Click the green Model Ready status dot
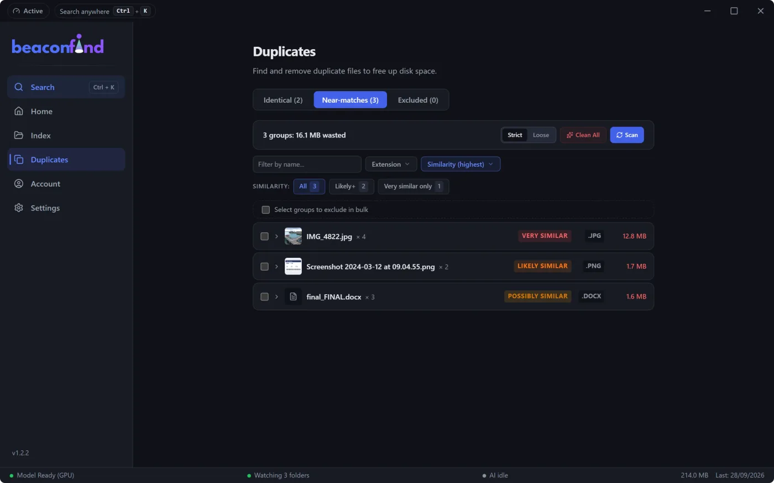The width and height of the screenshot is (774, 483). [x=12, y=475]
